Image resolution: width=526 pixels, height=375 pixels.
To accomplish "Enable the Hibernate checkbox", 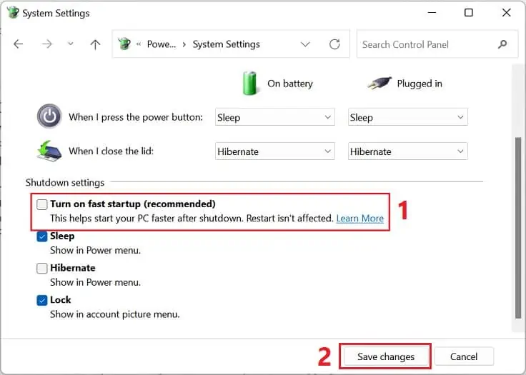I will pos(42,269).
